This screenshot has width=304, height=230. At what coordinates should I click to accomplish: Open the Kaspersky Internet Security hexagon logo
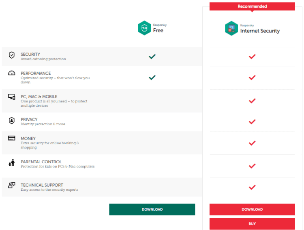point(231,28)
